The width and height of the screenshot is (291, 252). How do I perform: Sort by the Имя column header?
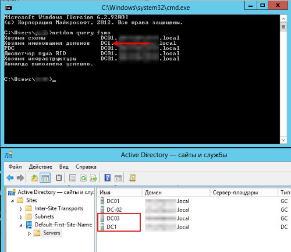(x=119, y=193)
